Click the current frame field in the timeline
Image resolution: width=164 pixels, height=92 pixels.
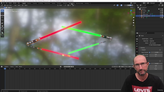click(x=115, y=67)
